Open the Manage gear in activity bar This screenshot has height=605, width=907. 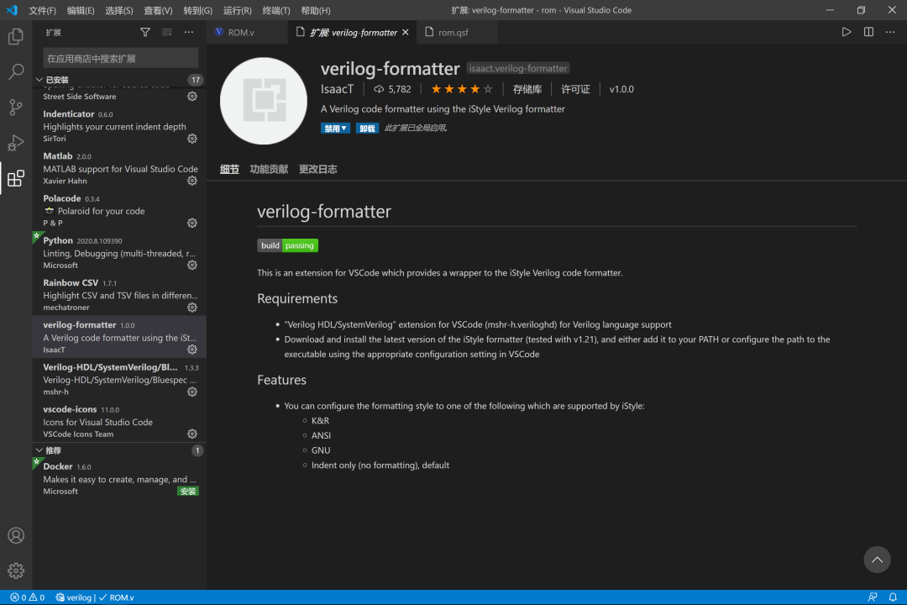point(16,571)
